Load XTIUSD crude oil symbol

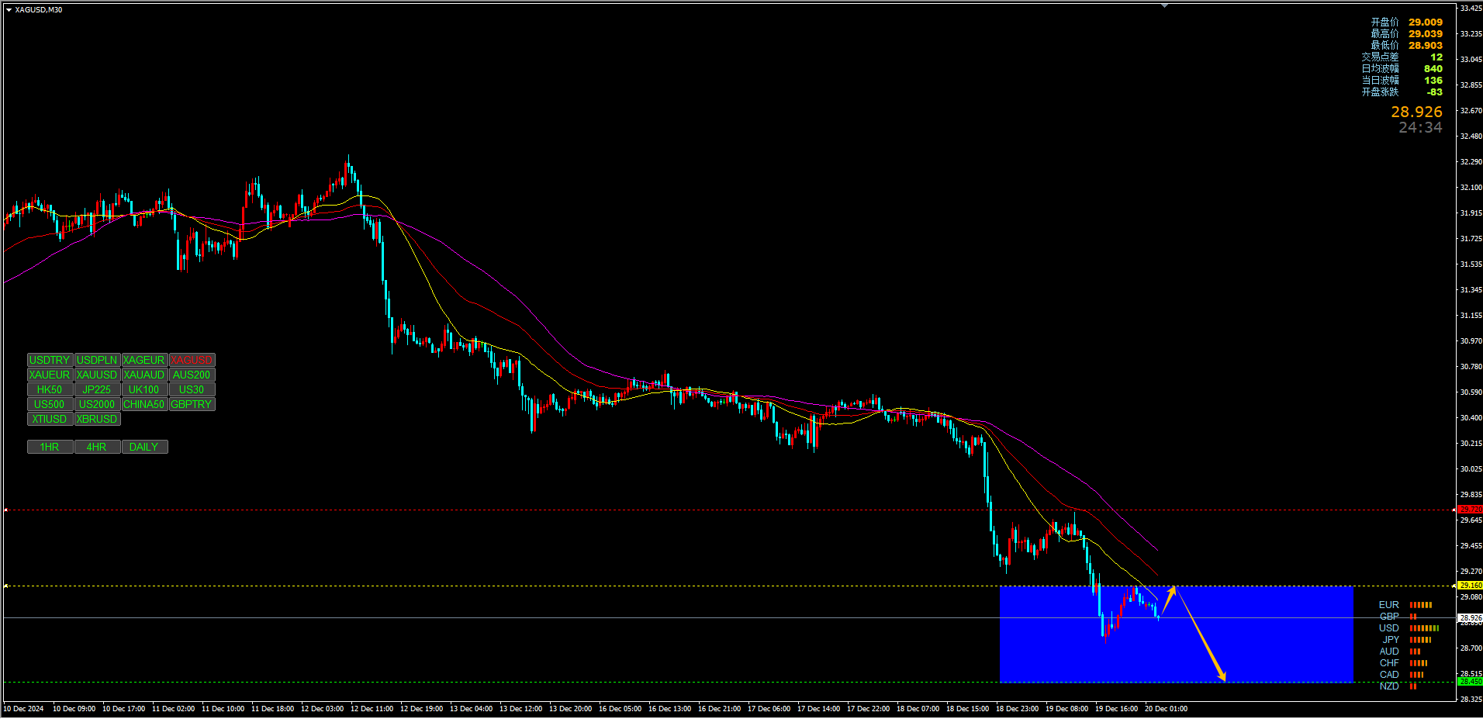pyautogui.click(x=50, y=419)
